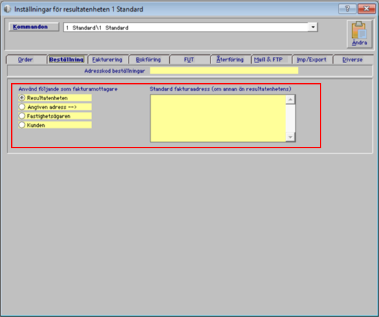
Task: Open the Diverse tab
Action: point(353,60)
